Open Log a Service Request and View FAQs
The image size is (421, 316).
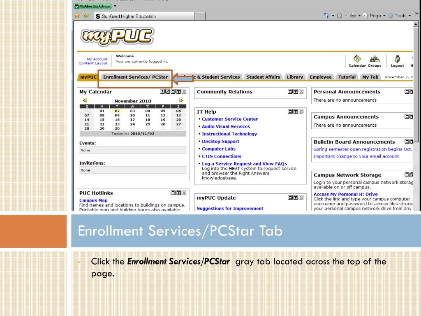[x=244, y=164]
